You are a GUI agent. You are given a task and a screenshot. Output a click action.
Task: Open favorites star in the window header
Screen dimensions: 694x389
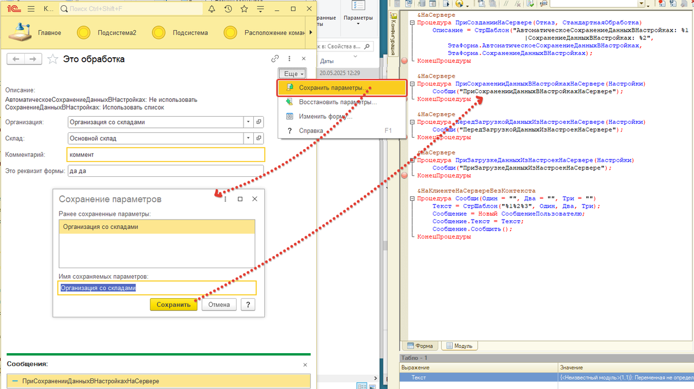[x=245, y=9]
